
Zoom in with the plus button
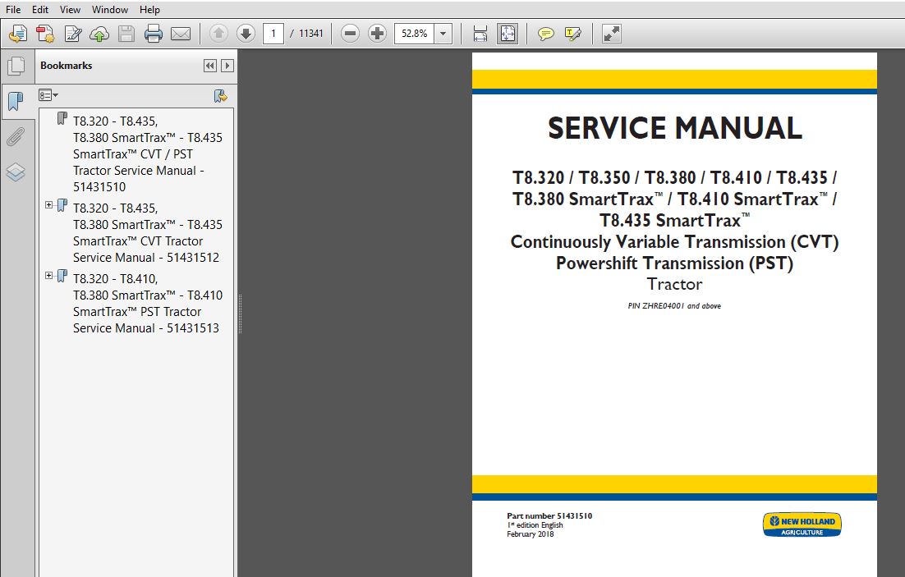click(377, 34)
